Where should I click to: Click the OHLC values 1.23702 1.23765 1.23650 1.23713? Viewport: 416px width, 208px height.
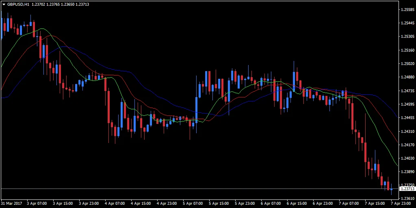[60, 4]
